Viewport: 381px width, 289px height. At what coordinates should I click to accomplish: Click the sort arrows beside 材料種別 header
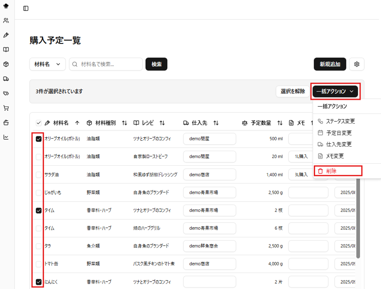coord(124,123)
